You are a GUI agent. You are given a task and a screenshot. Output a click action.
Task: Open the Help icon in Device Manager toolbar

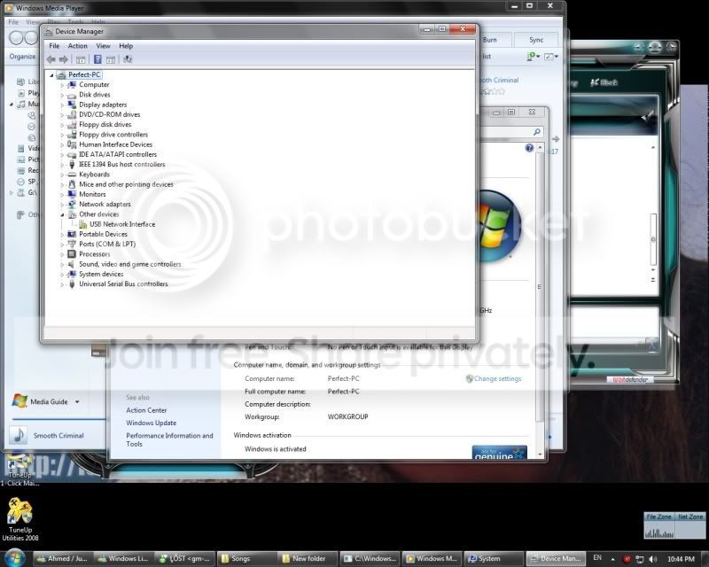pyautogui.click(x=97, y=59)
